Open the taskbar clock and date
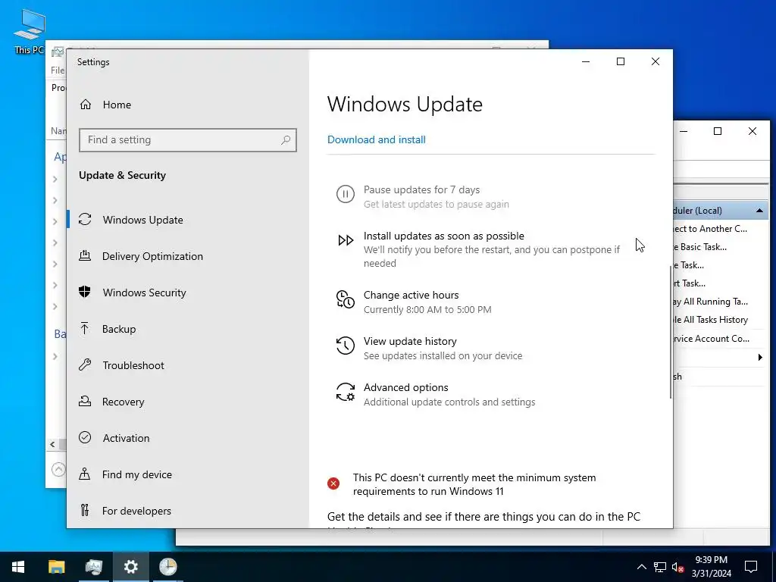Screen dimensions: 776x582 [x=711, y=567]
